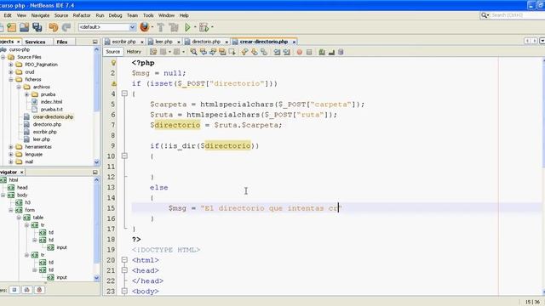The width and height of the screenshot is (545, 306).
Task: Click the Find Selection magnifier icon
Action: tap(193, 52)
